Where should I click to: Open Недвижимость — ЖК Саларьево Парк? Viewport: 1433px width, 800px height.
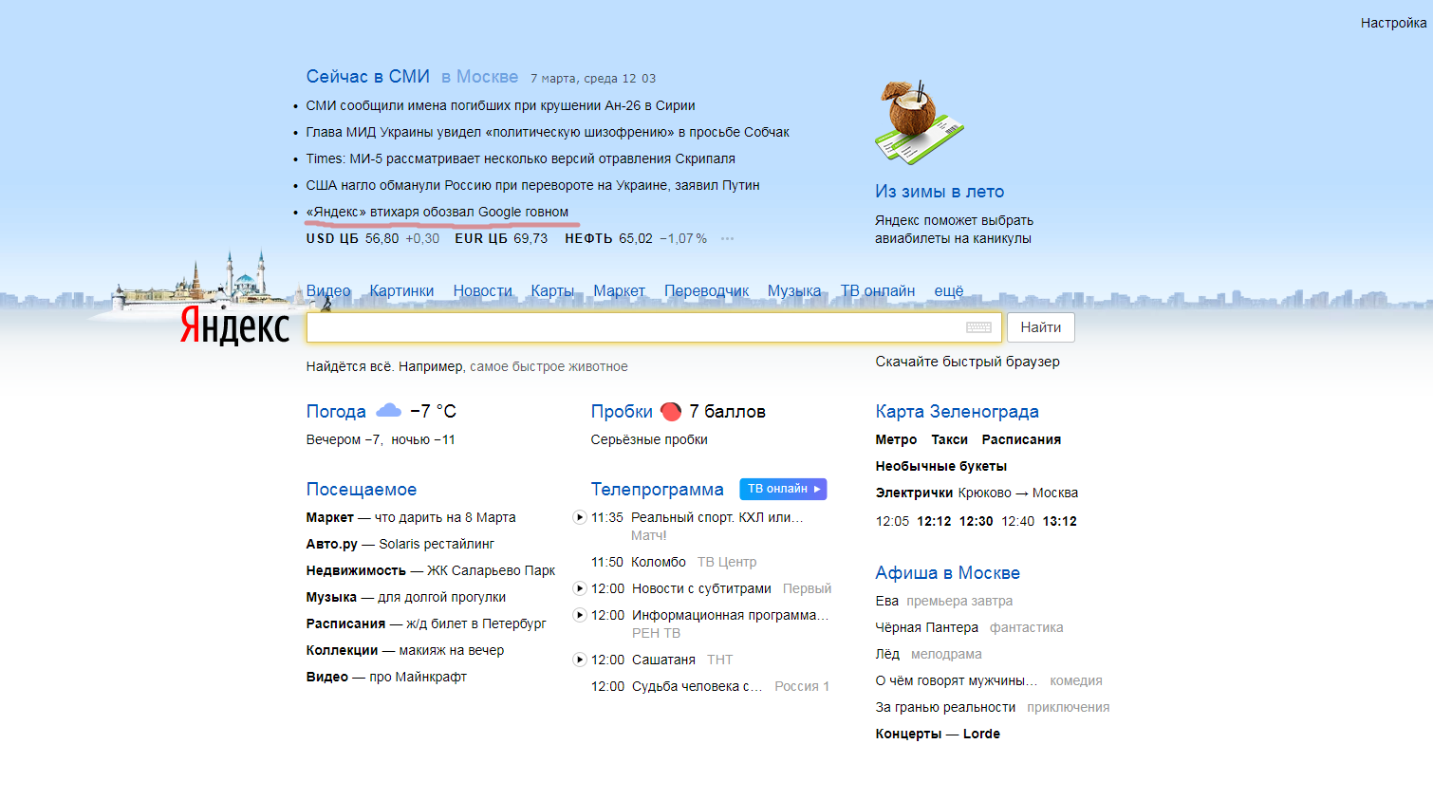[x=430, y=570]
